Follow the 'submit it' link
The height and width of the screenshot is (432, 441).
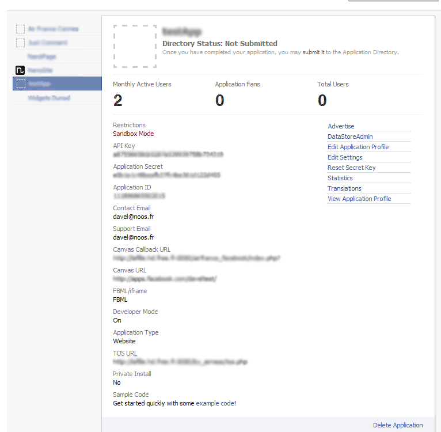pos(313,52)
